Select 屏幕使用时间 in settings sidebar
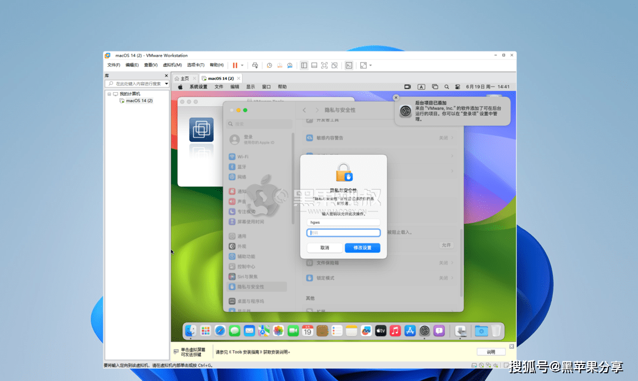 [x=256, y=222]
